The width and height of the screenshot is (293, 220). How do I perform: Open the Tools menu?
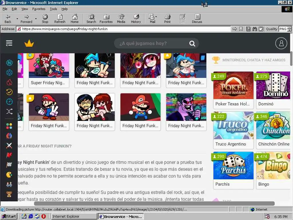click(53, 9)
